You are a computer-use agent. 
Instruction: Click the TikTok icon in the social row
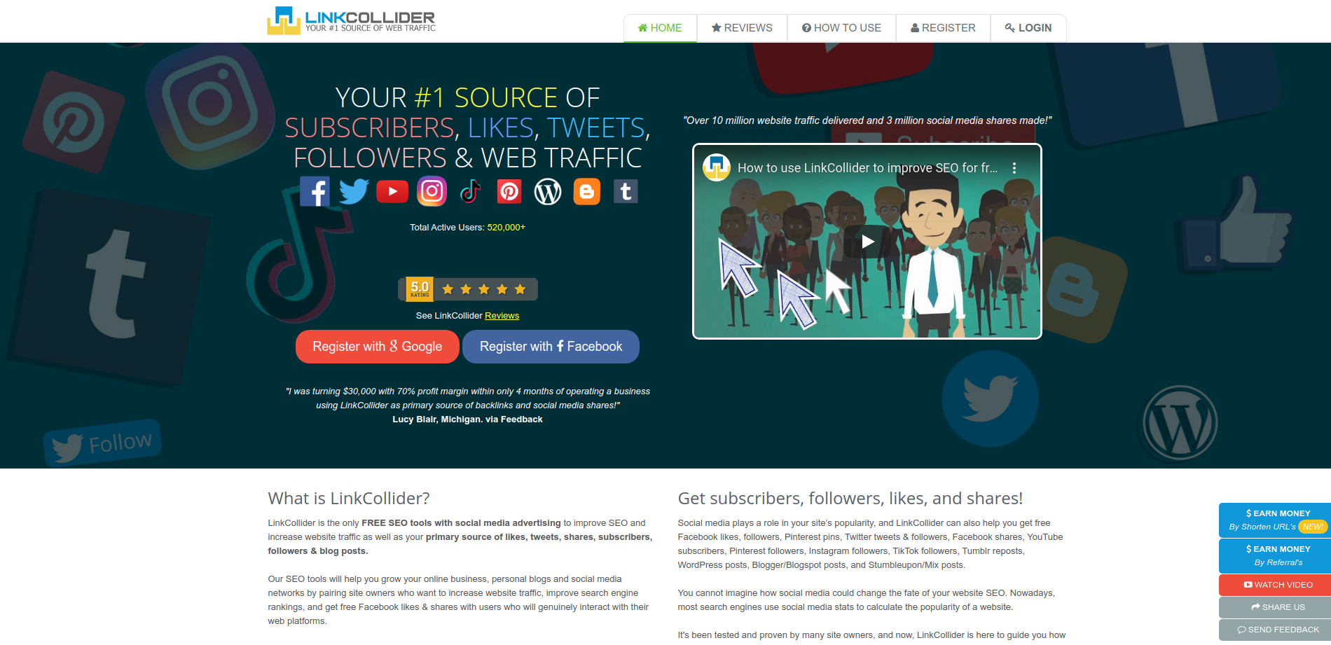coord(470,191)
